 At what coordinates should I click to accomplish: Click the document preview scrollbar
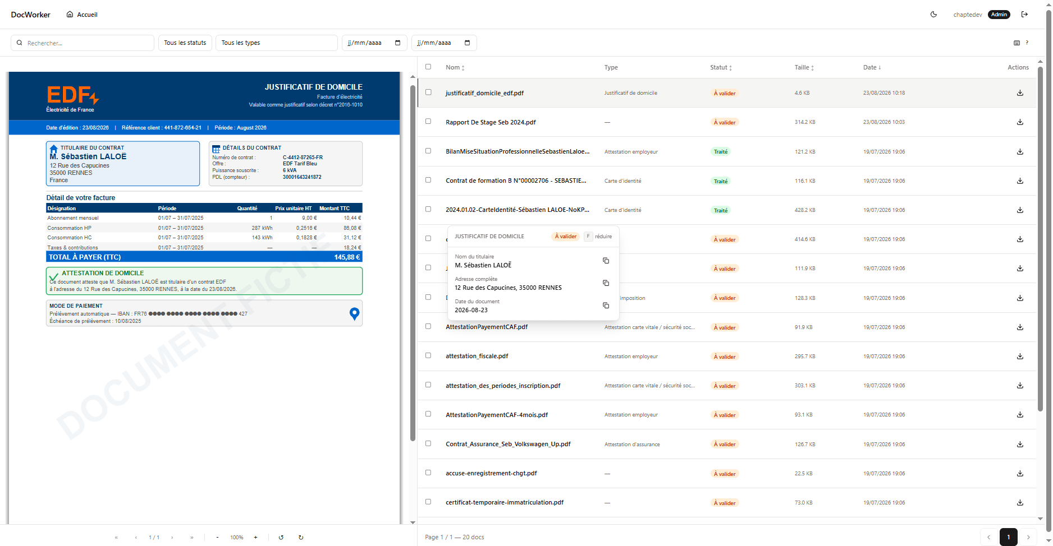(x=413, y=263)
